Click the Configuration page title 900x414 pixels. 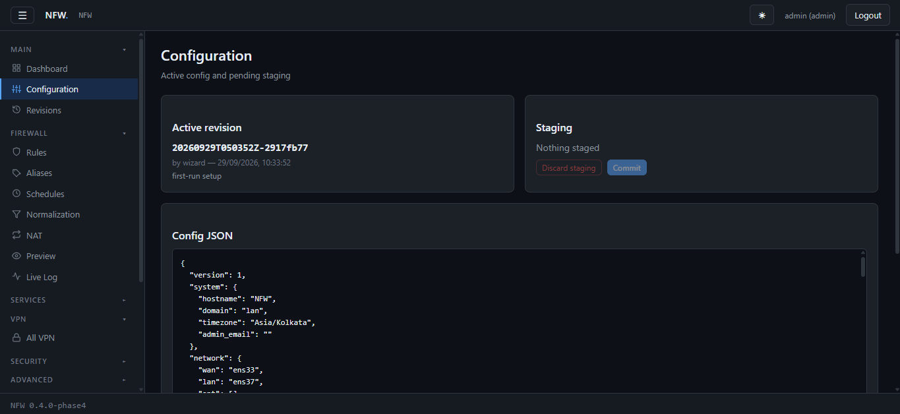pyautogui.click(x=206, y=56)
